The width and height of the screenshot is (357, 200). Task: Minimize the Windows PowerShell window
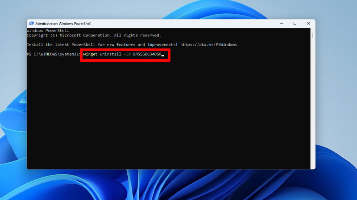point(282,24)
